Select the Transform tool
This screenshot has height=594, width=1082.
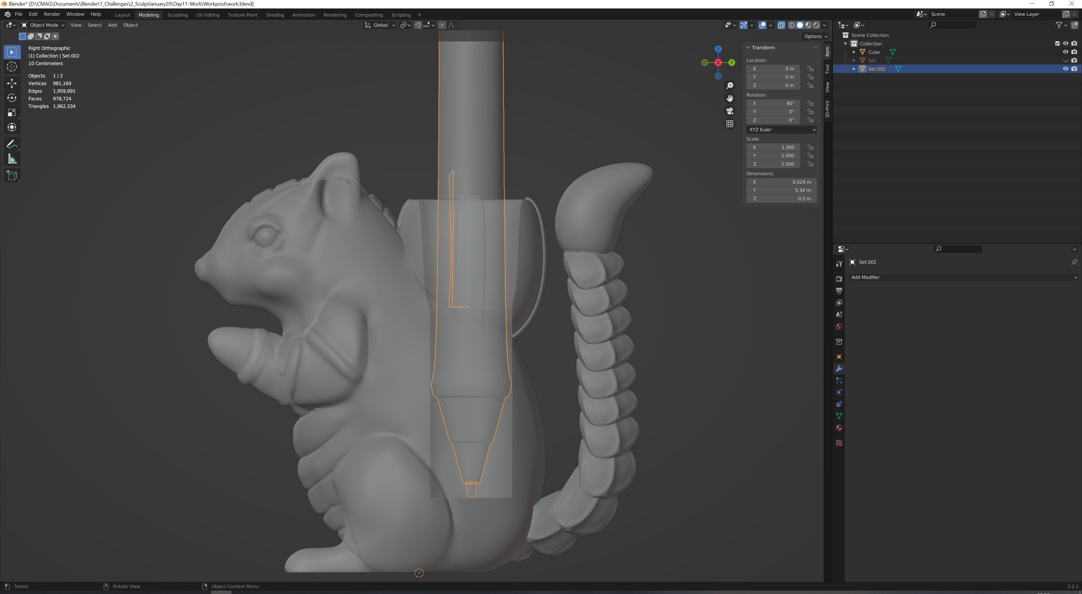coord(12,127)
